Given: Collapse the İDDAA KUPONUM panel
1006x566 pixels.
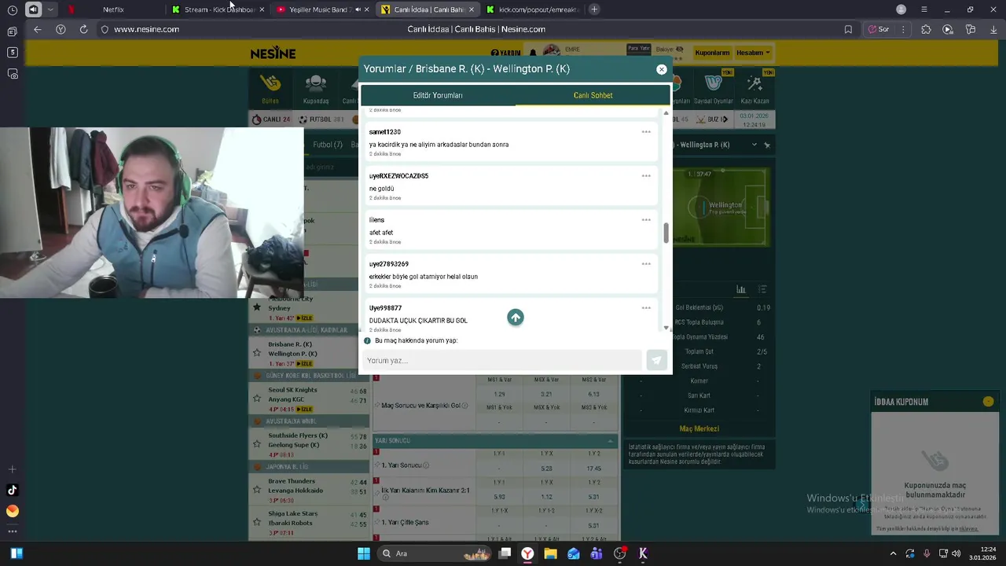Looking at the screenshot, I should pyautogui.click(x=988, y=402).
